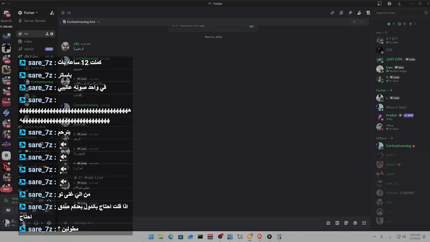Go back with the title bar arrow
430x242 pixels.
pyautogui.click(x=3, y=4)
